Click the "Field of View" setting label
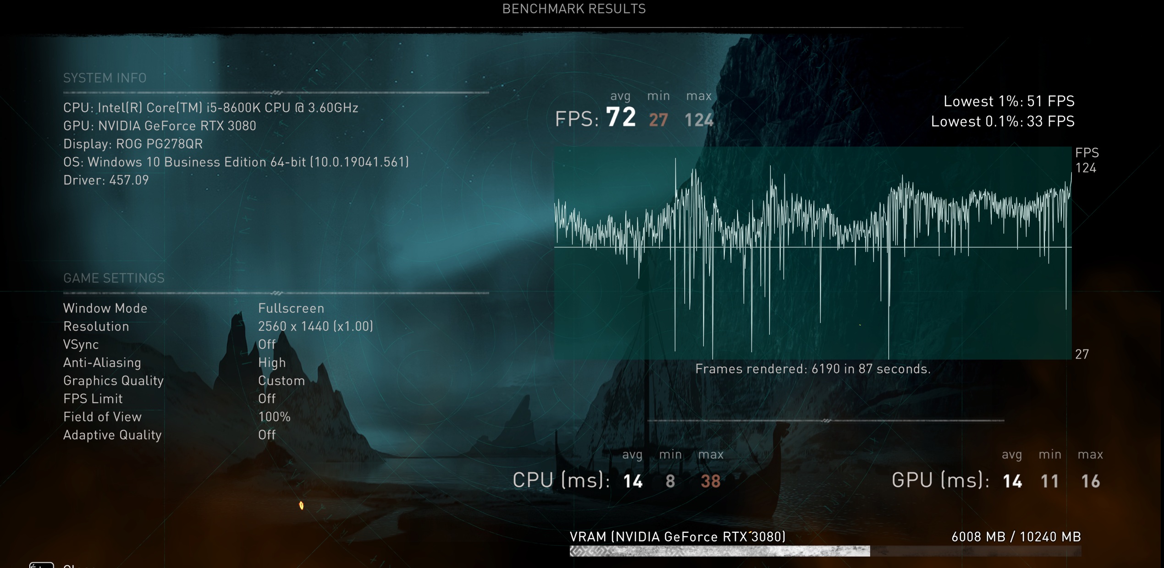1164x568 pixels. click(x=103, y=417)
